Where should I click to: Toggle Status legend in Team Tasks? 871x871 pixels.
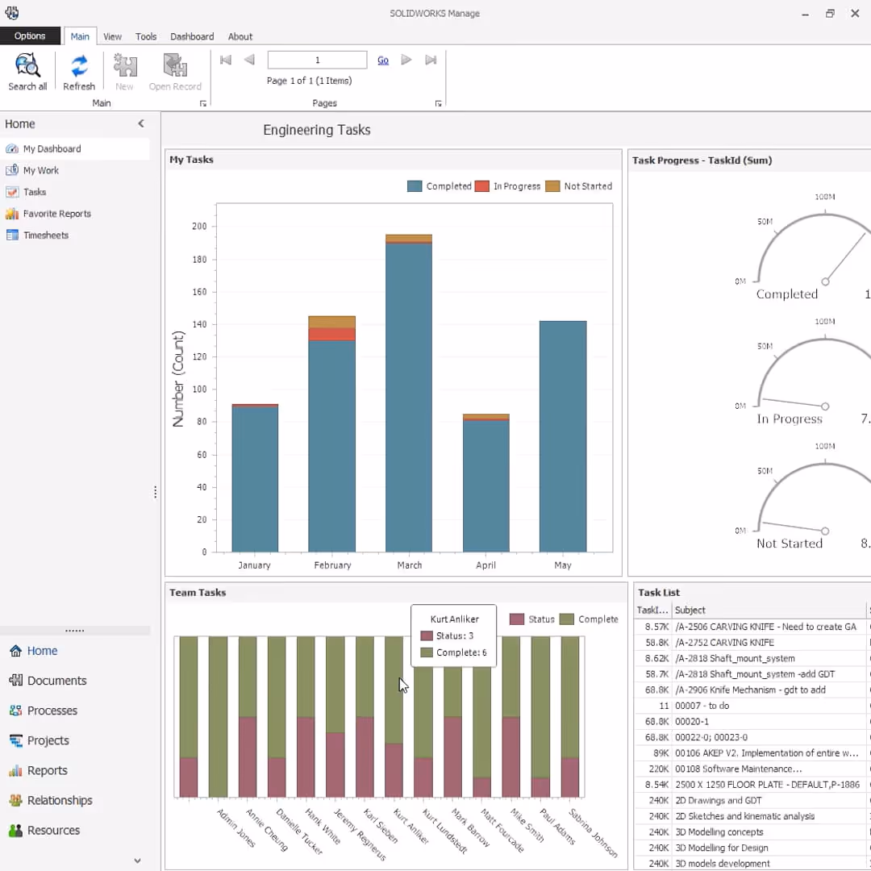coord(517,619)
